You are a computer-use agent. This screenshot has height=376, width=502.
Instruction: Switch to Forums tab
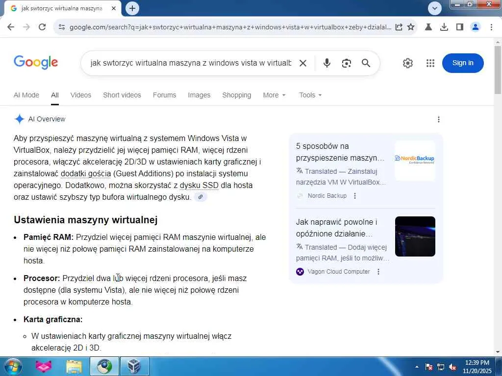165,95
